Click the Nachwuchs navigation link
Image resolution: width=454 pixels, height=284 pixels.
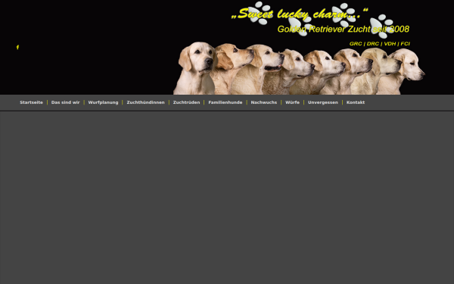264,102
